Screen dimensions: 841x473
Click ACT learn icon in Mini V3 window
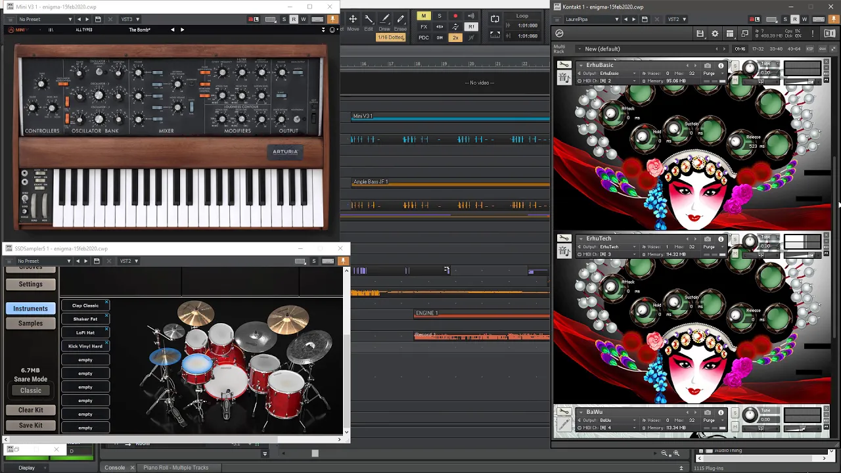[x=254, y=19]
